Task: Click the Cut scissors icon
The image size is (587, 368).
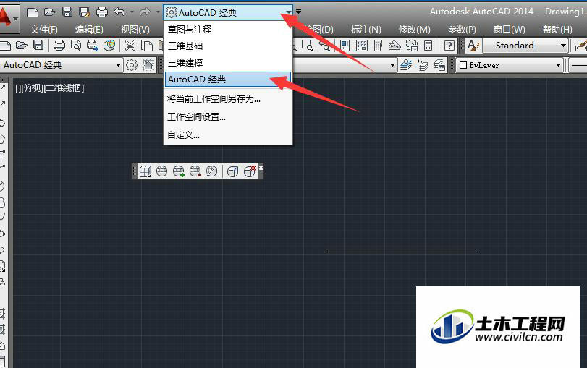Action: pyautogui.click(x=130, y=46)
